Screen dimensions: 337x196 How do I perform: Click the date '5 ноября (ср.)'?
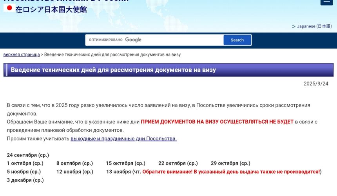(x=24, y=172)
